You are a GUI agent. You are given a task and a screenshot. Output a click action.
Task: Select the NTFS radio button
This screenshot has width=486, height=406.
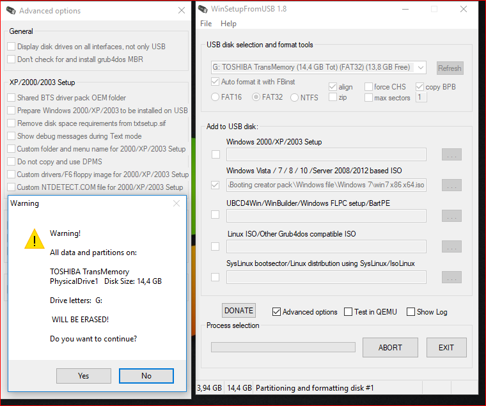coord(294,98)
